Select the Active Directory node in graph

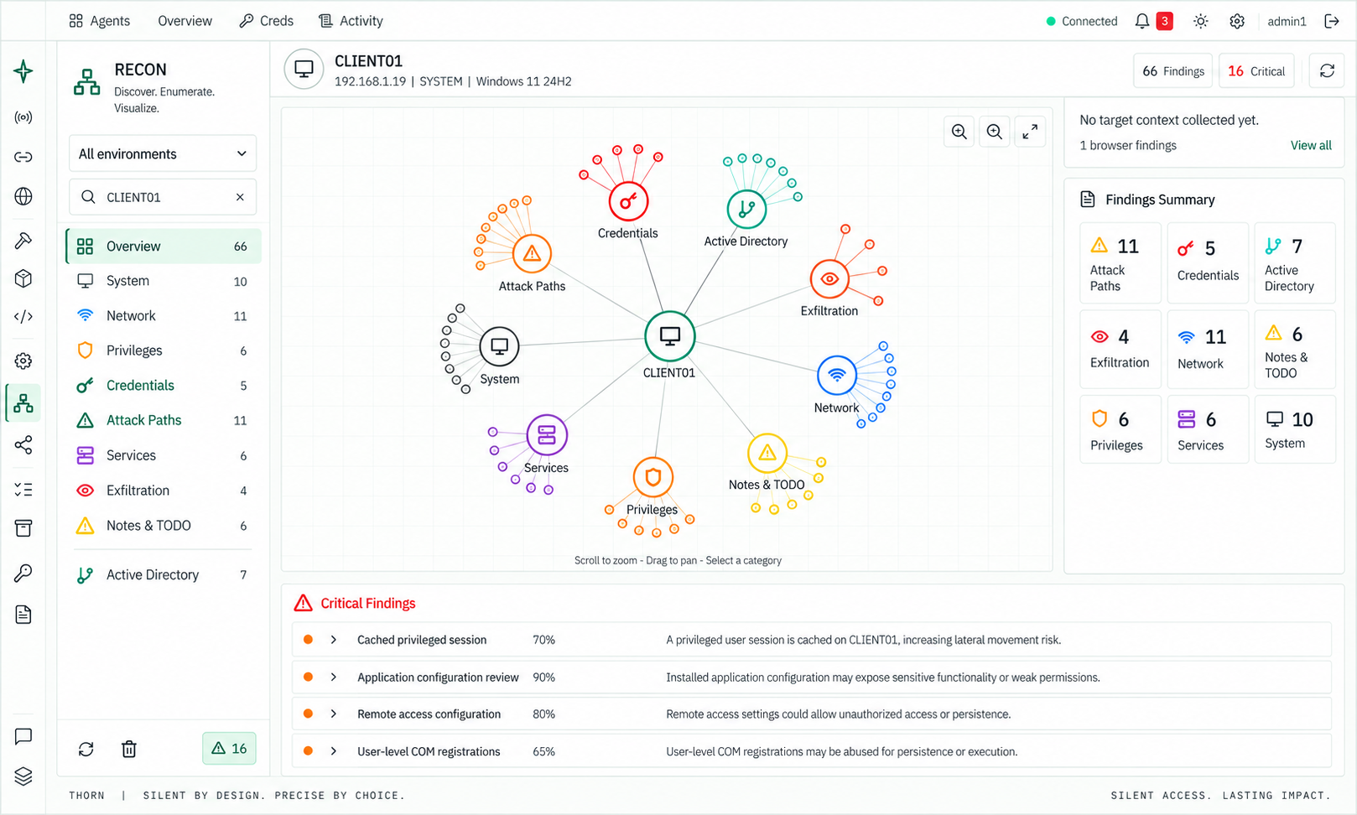746,209
